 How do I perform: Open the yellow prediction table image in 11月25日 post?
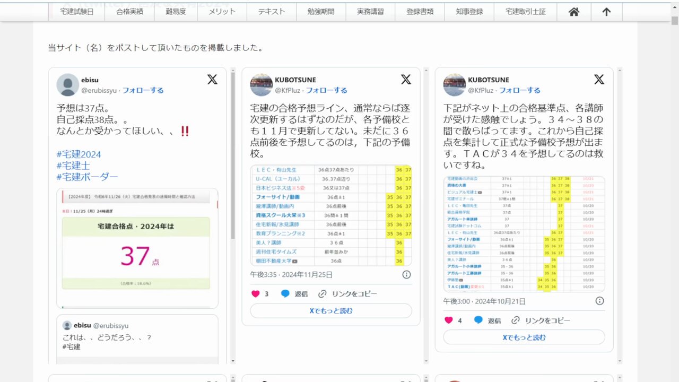[x=331, y=215]
